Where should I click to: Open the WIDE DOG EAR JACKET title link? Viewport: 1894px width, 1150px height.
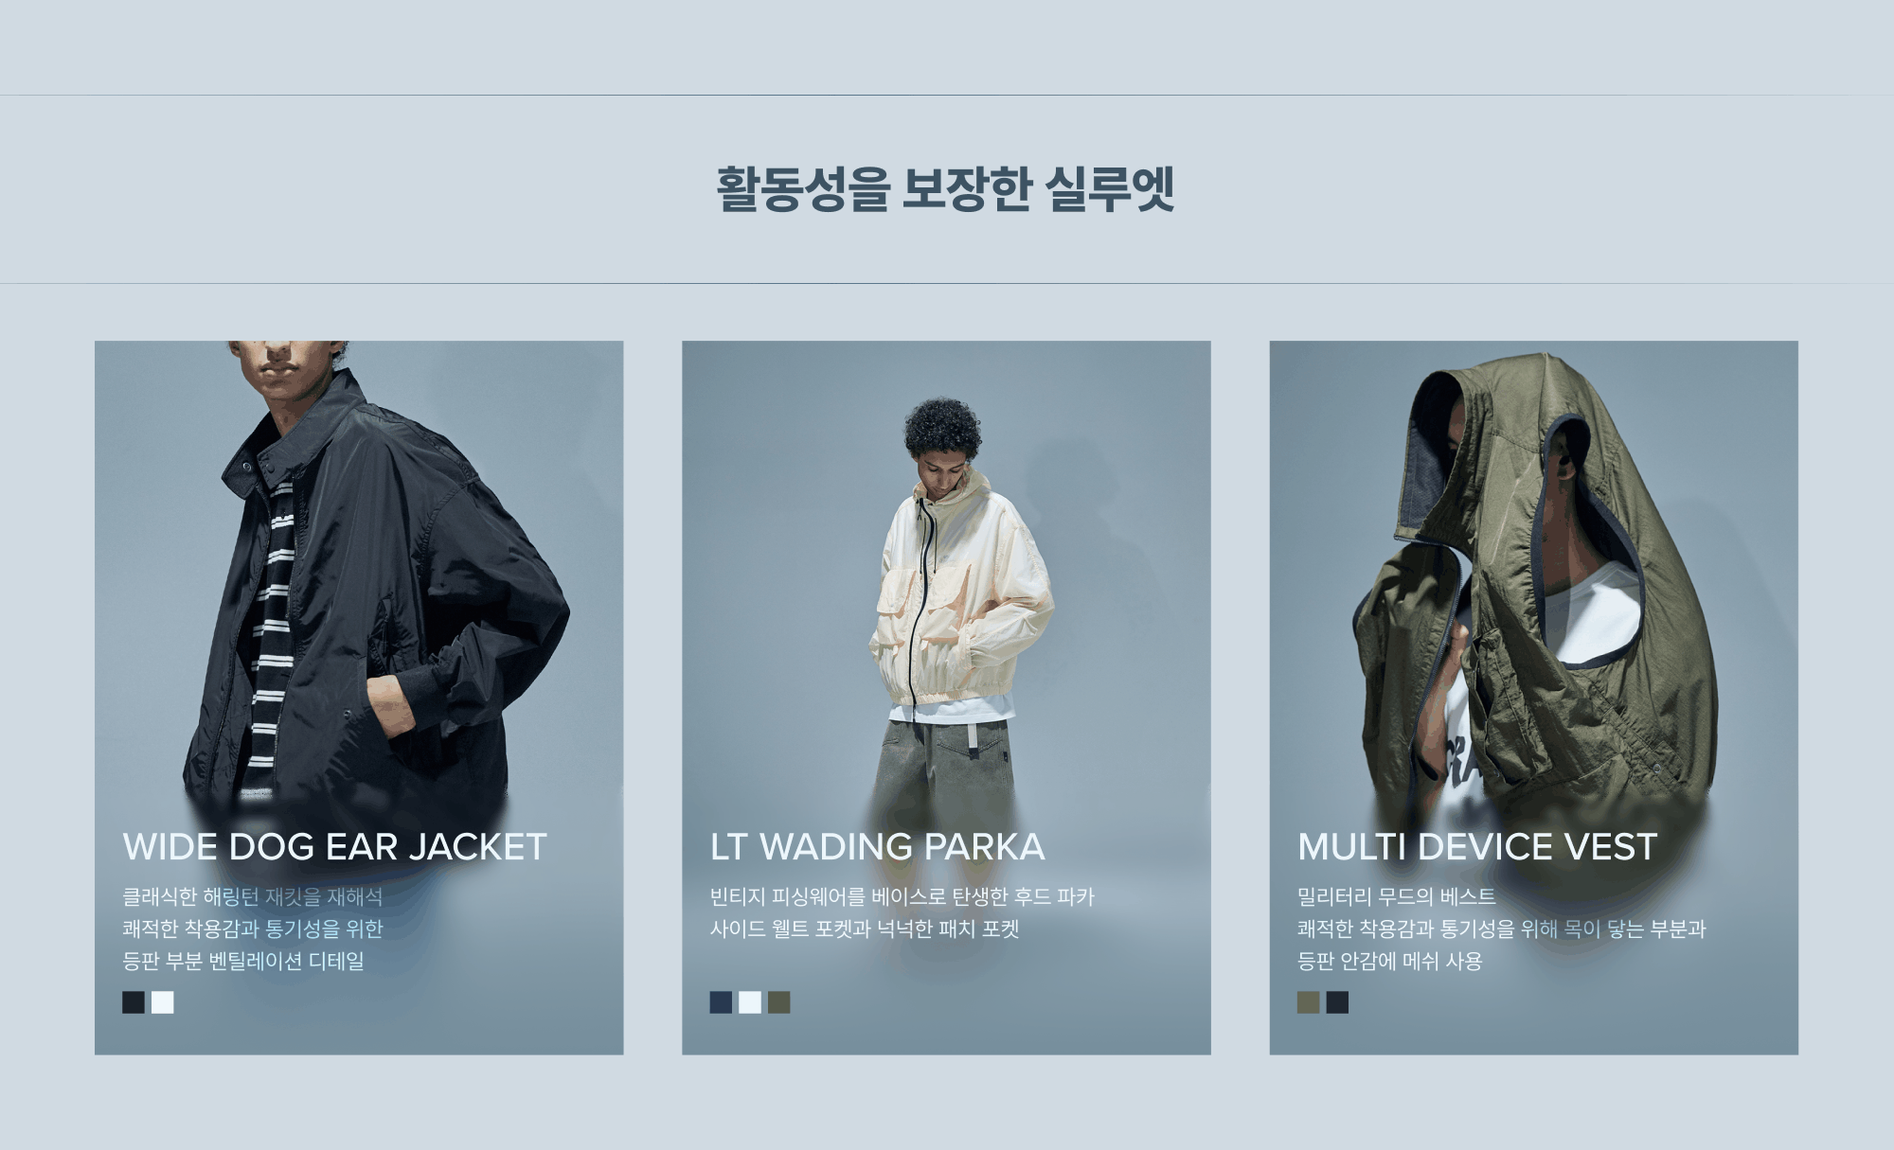tap(335, 846)
